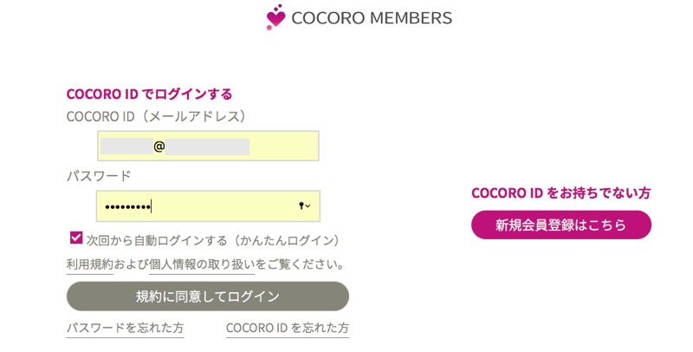
Task: Expand the password autofill chevron
Action: (308, 206)
